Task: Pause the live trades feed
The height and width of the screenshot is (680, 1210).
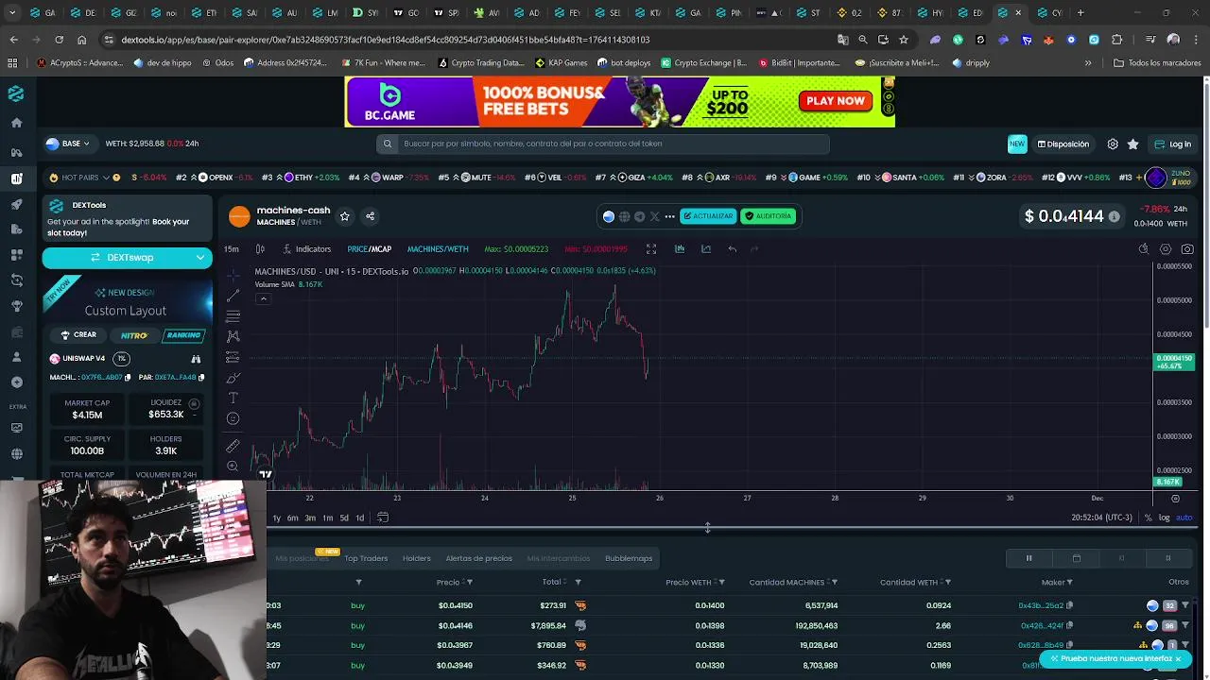Action: (x=1028, y=558)
